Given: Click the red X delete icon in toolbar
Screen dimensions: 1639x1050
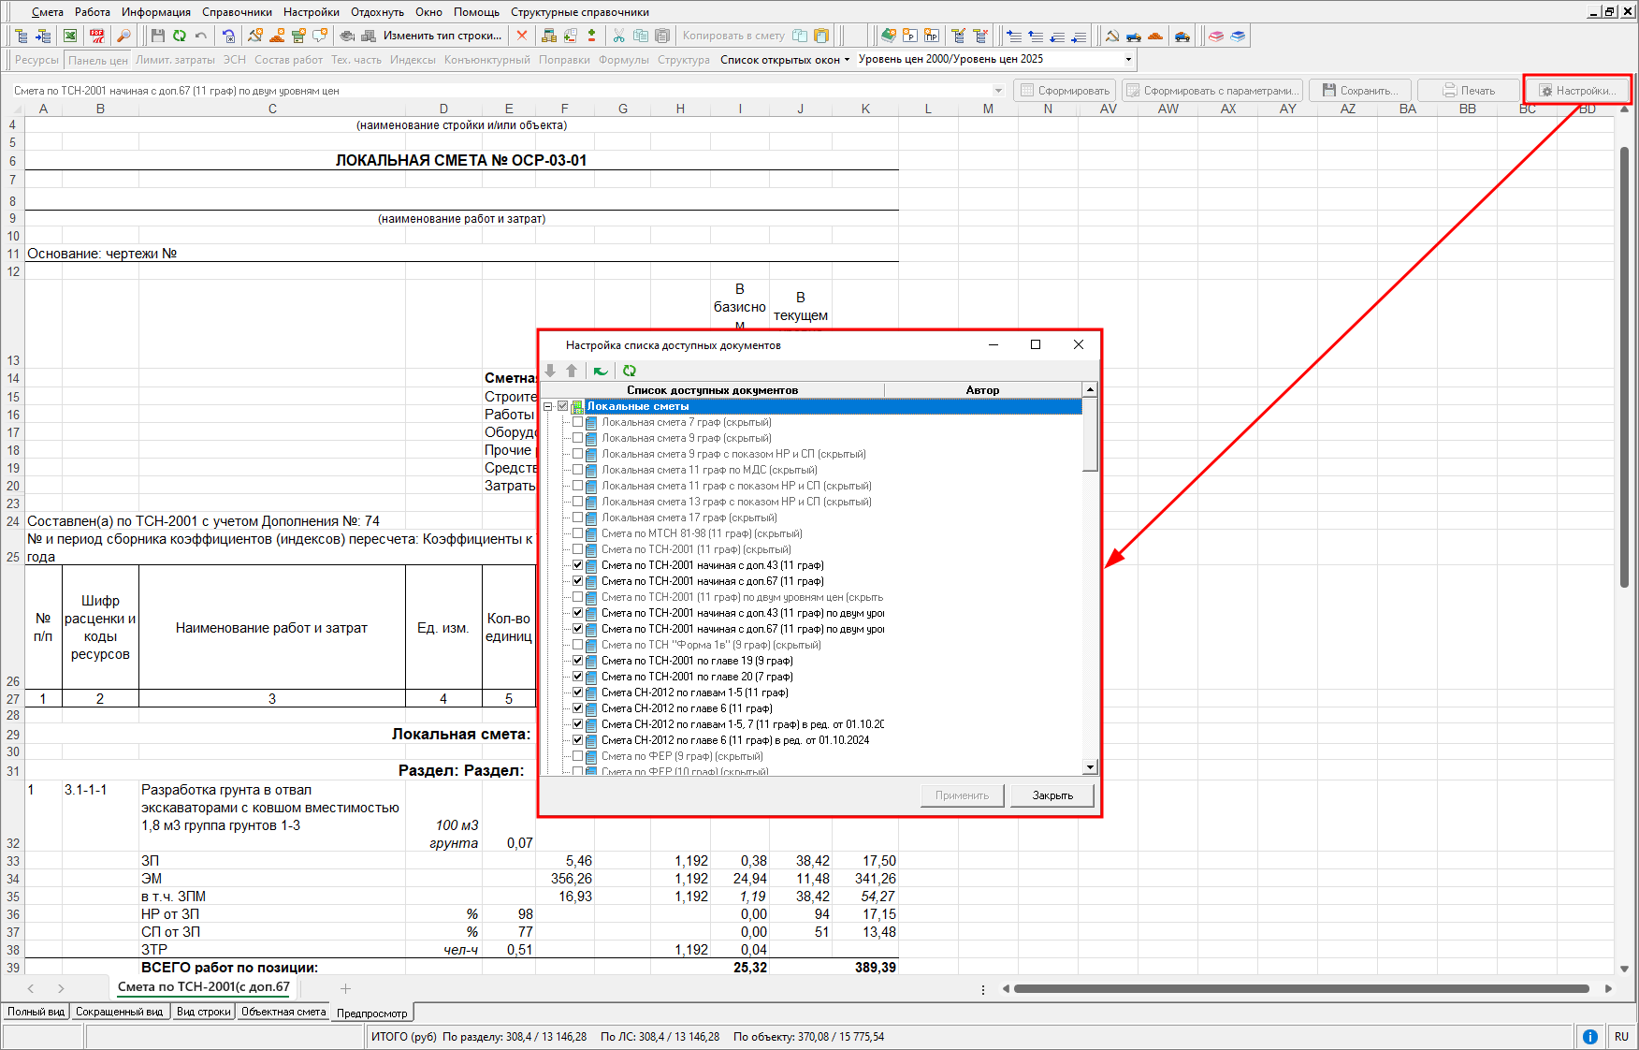Looking at the screenshot, I should 522,36.
